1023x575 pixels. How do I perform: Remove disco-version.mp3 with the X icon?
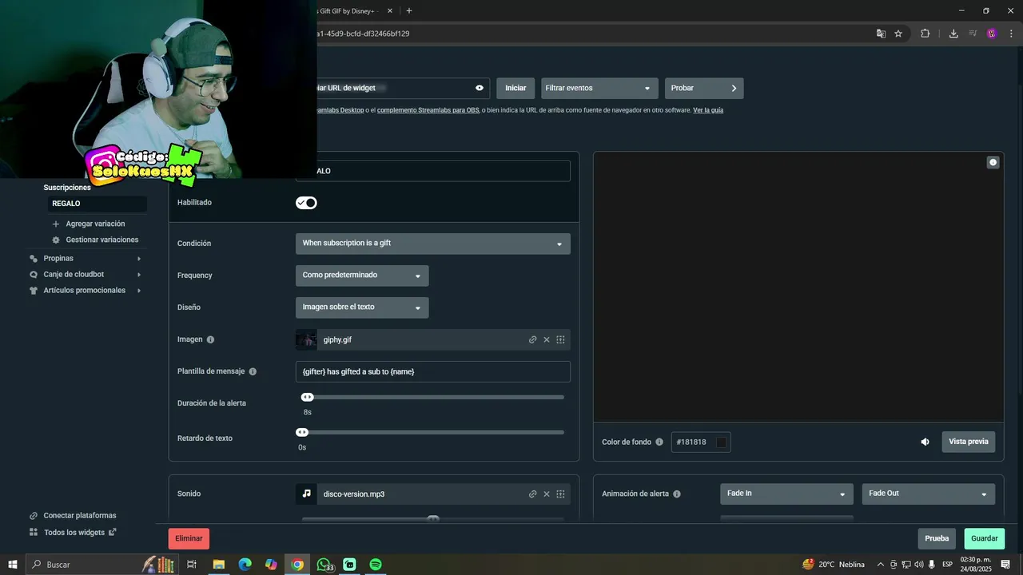(547, 494)
